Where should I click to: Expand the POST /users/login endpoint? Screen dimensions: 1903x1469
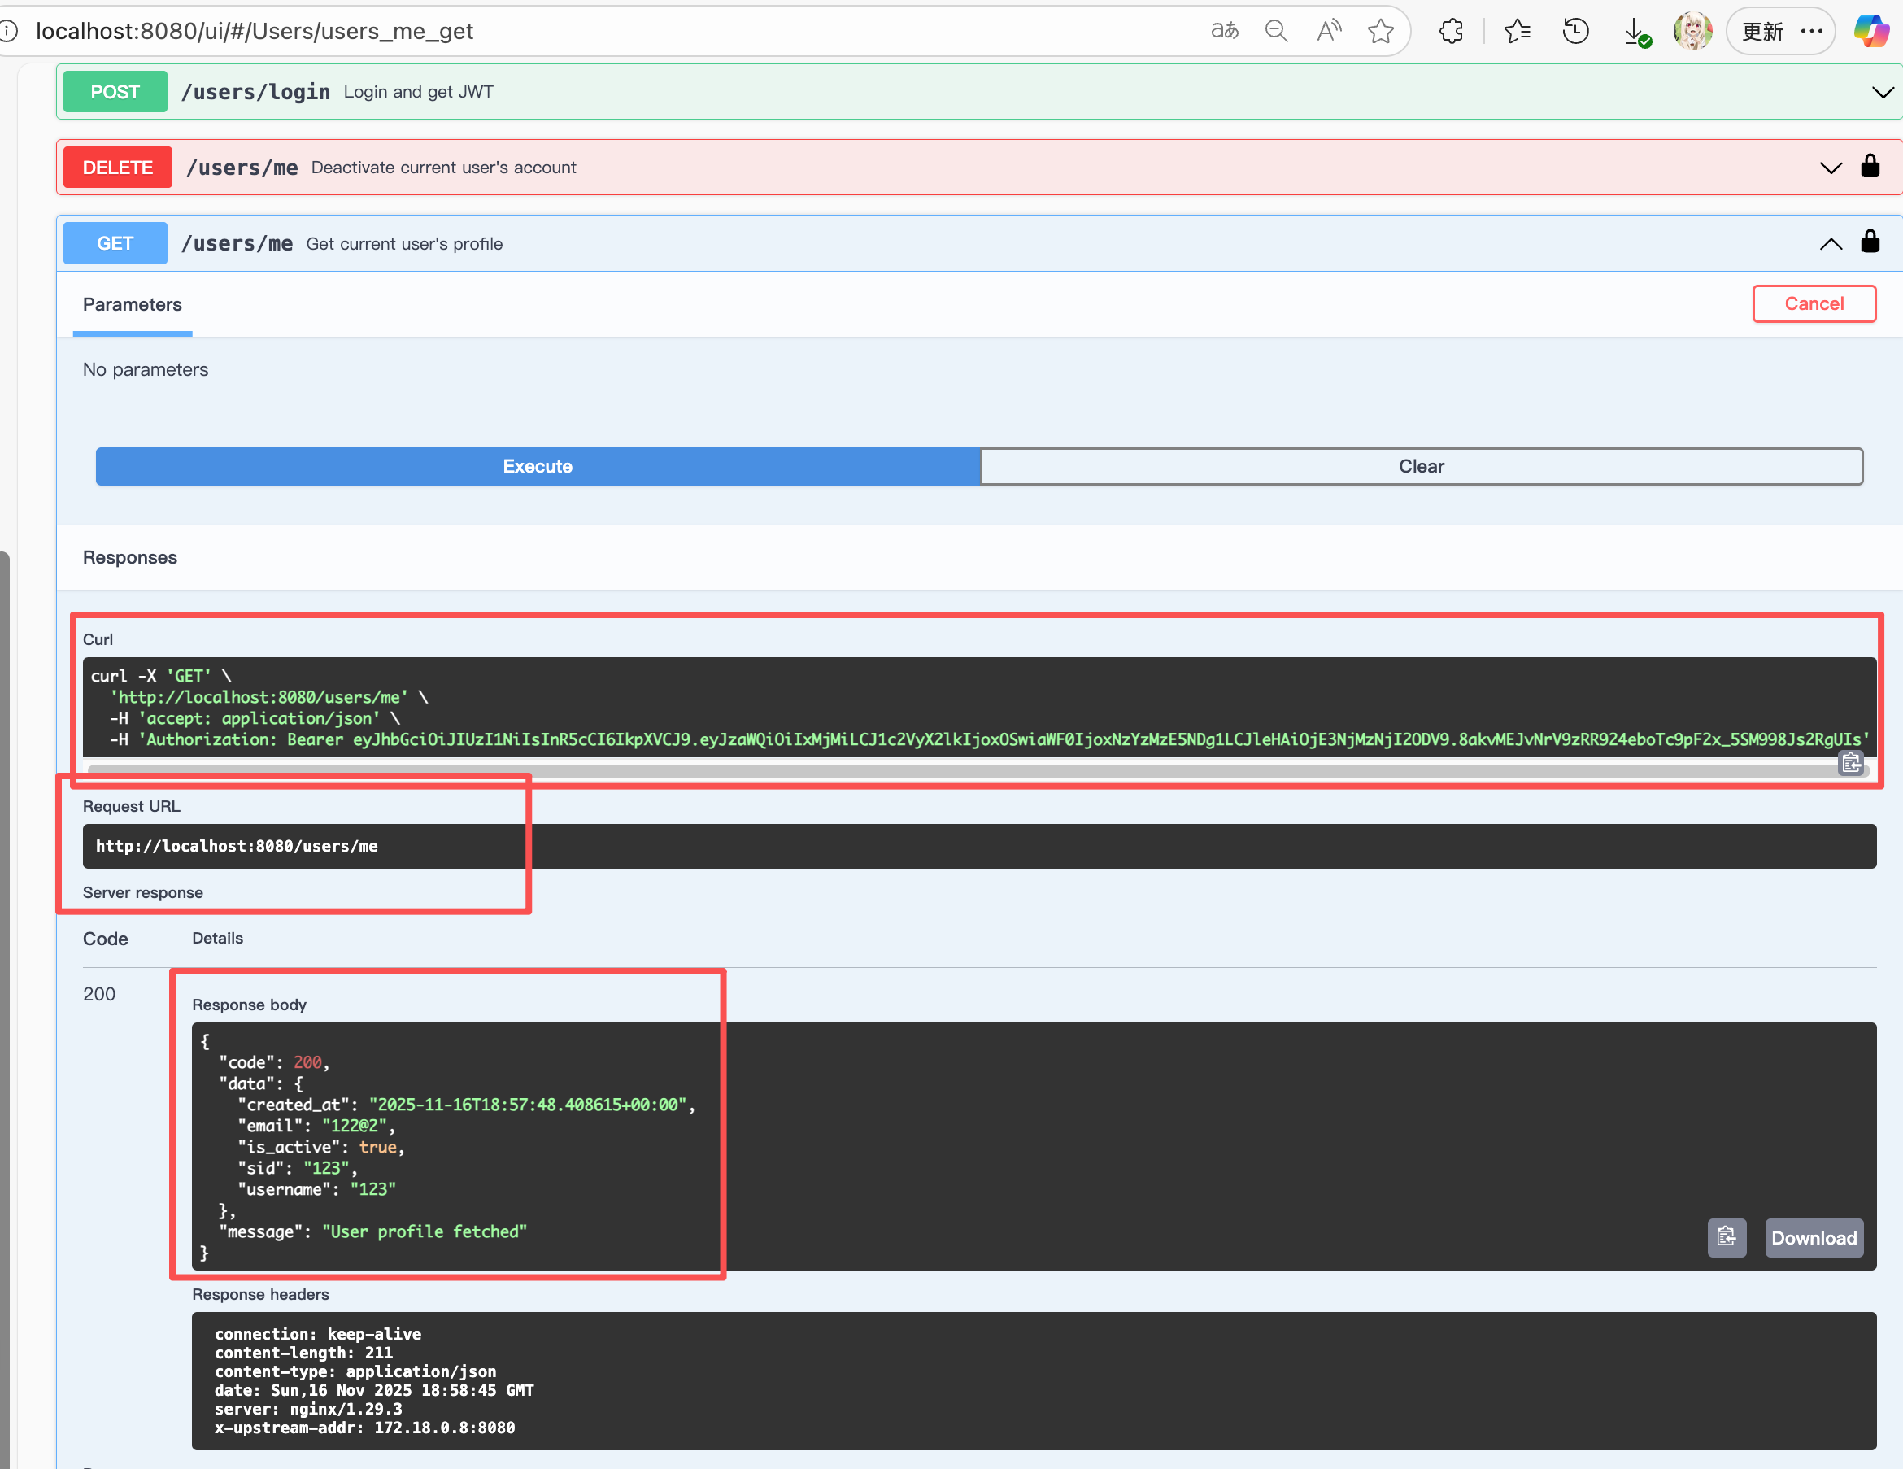(x=1882, y=93)
